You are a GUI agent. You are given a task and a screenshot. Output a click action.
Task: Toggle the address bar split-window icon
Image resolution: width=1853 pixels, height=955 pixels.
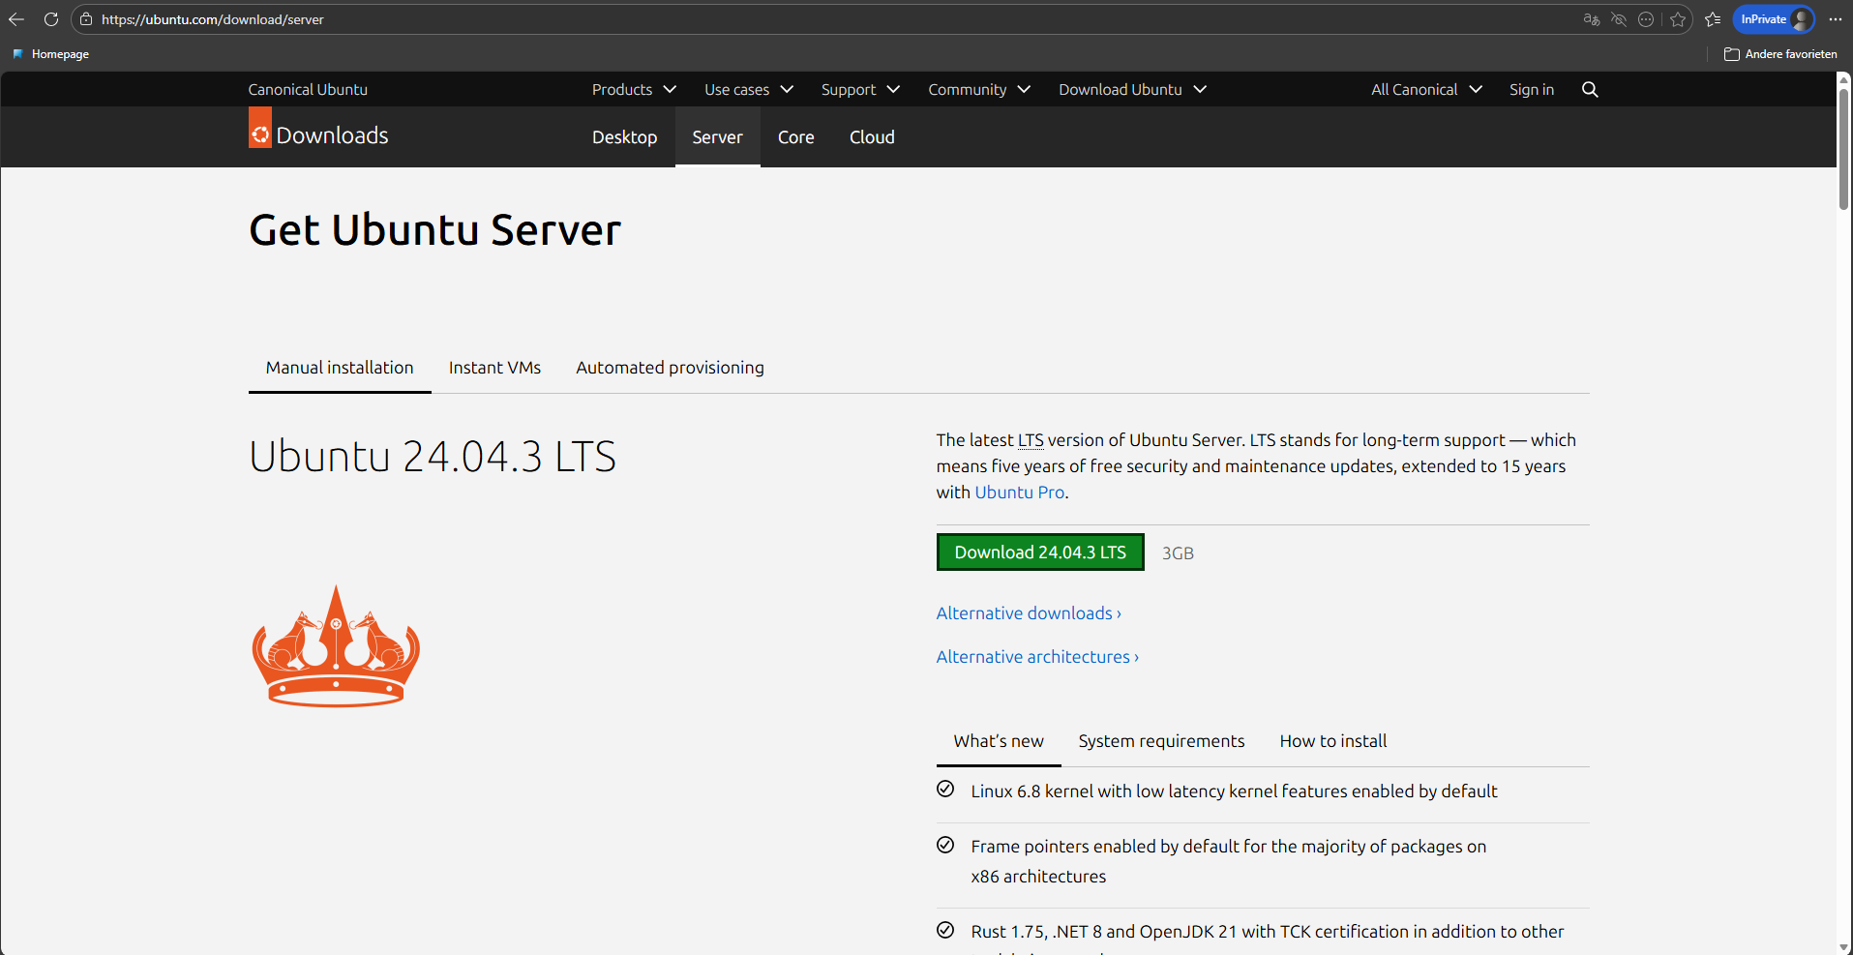(x=1647, y=19)
